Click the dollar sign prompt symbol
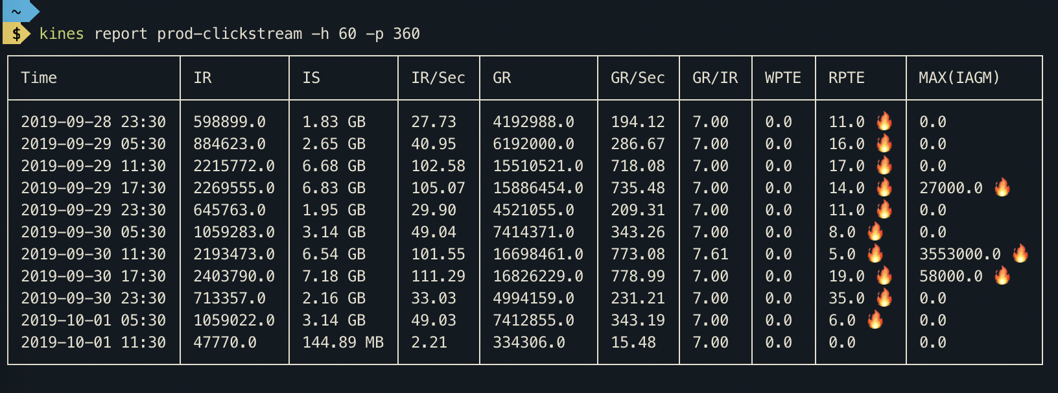This screenshot has width=1058, height=393. click(16, 34)
